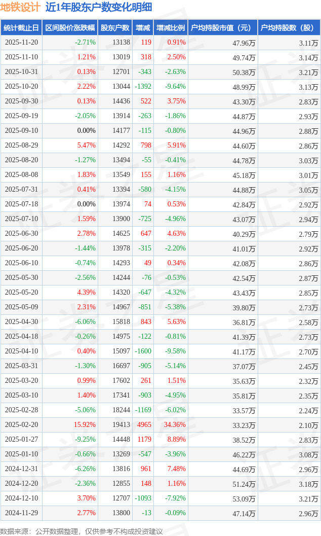
Task: Select the 2025-11-20 date cell
Action: pyautogui.click(x=21, y=43)
